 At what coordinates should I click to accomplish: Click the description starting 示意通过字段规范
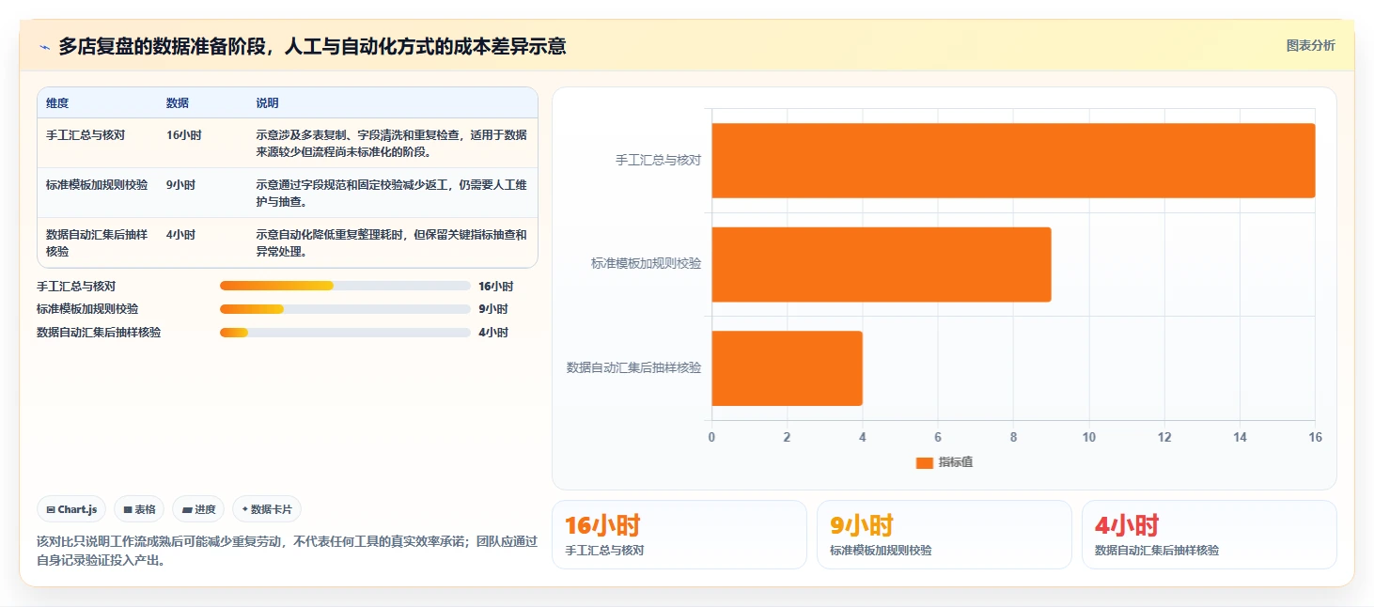pyautogui.click(x=391, y=193)
